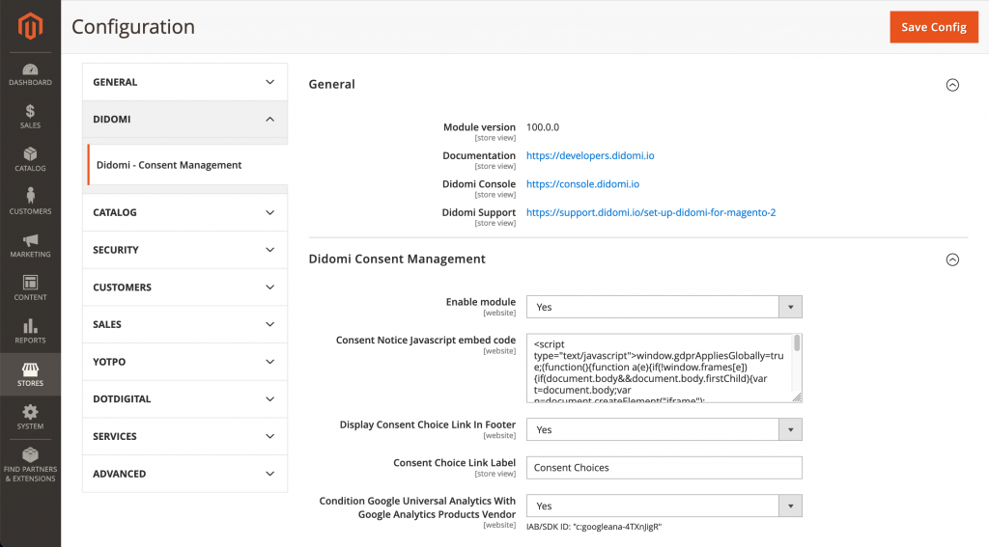Screen dimensions: 989x547
Task: Click the textarea resize handle corner
Action: tap(797, 397)
